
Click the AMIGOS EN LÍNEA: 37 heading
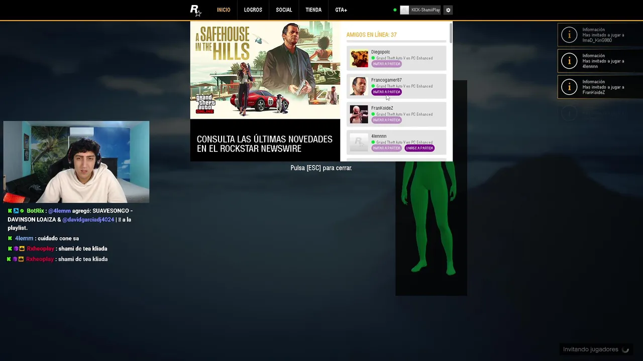tap(371, 35)
